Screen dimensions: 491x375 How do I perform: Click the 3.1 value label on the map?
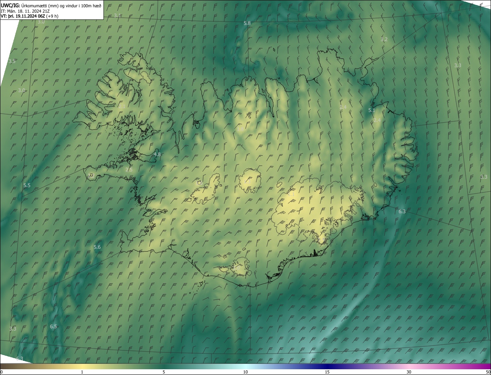pos(118,15)
